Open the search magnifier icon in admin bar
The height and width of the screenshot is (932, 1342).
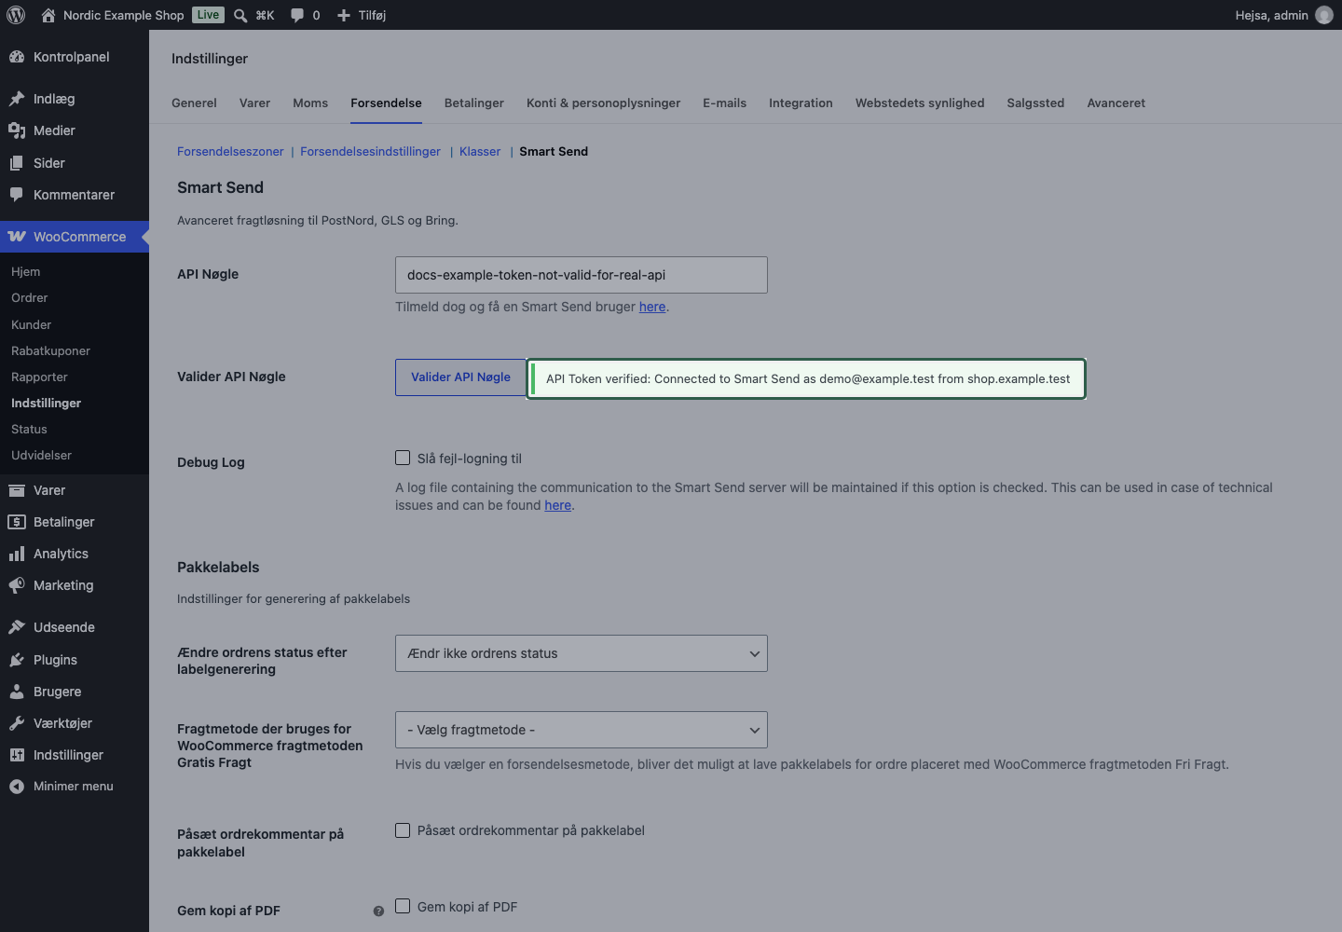point(240,15)
